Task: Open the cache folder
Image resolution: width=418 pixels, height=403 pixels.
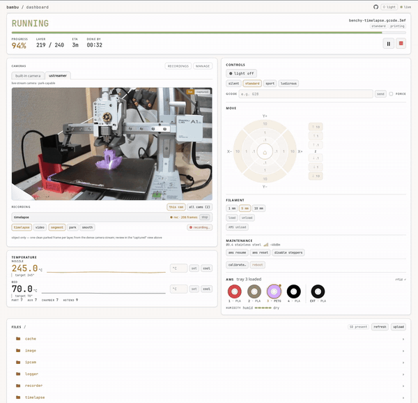Action: click(x=31, y=339)
